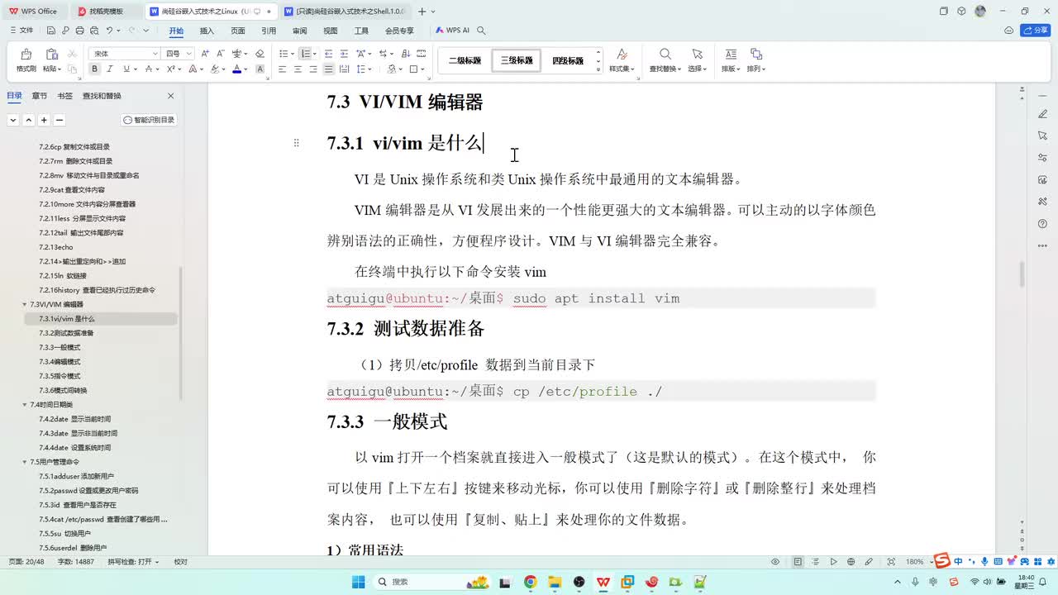Open the 插入 (Insert) ribbon tab
This screenshot has height=595, width=1058.
tap(207, 31)
